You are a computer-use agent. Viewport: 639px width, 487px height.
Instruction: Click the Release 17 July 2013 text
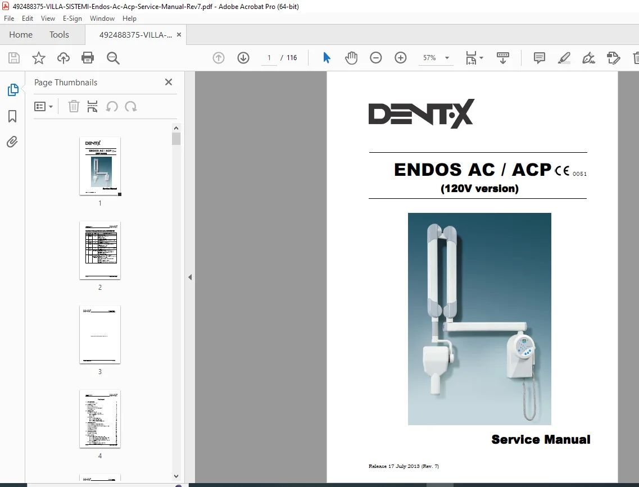coord(404,466)
